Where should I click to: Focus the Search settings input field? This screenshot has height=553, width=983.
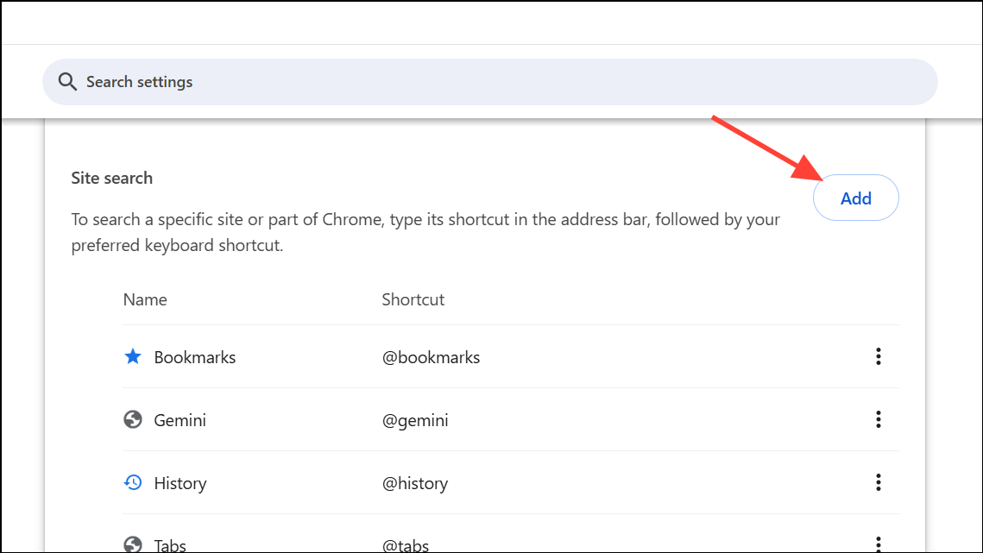(x=489, y=82)
